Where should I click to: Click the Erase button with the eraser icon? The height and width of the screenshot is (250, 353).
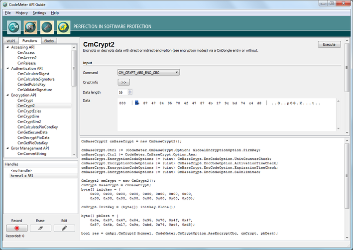(x=40, y=228)
